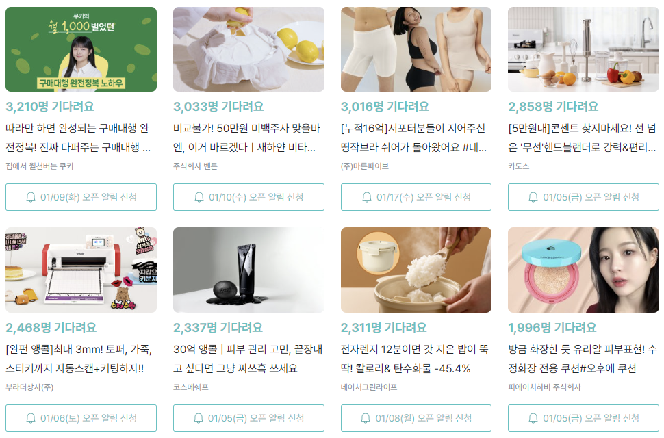
Task: Open the shapewear models product image
Action: coord(416,49)
